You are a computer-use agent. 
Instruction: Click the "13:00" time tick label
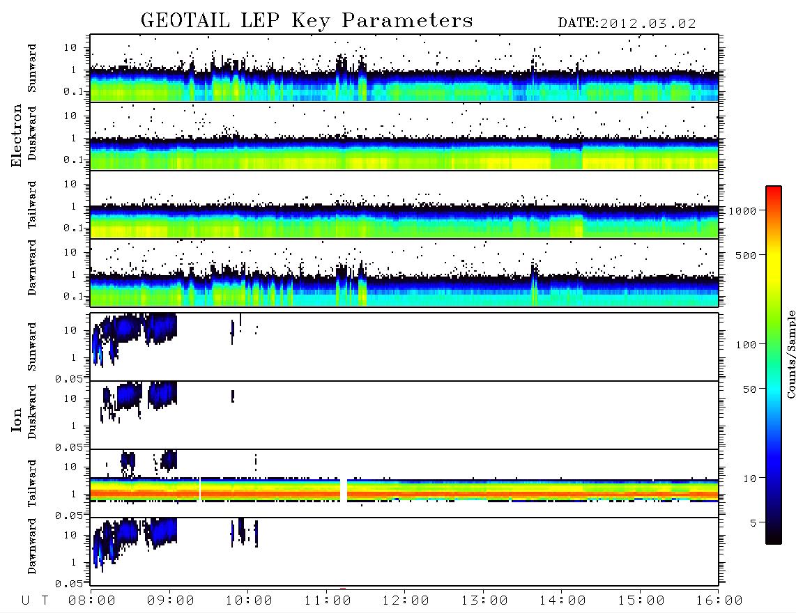pos(484,601)
